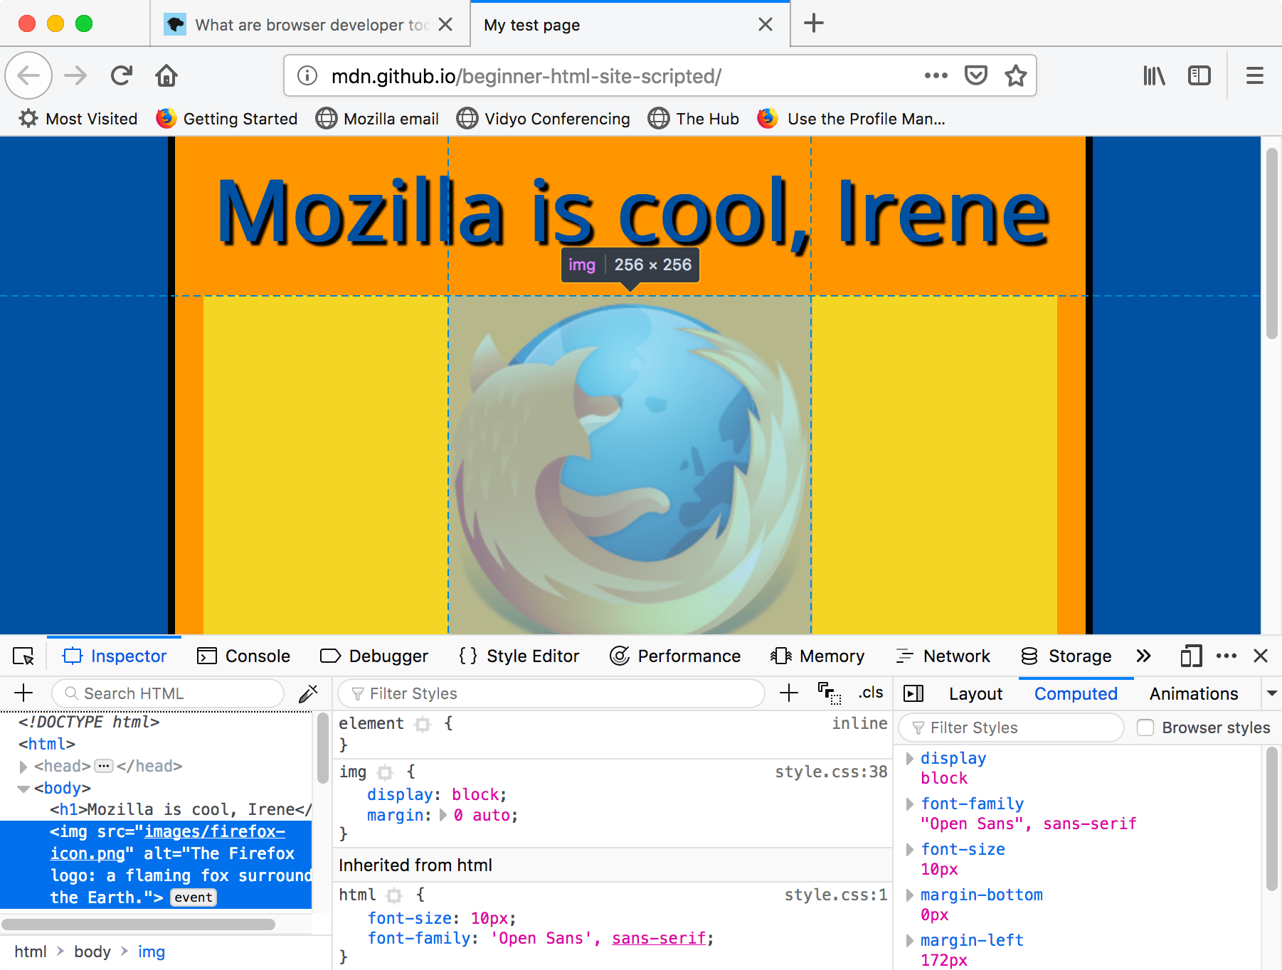Open the DevTools meatball menu
This screenshot has height=970, width=1282.
click(1225, 656)
